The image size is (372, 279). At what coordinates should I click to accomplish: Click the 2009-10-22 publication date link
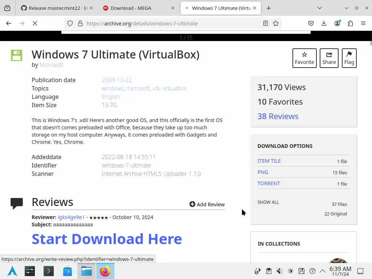click(117, 80)
